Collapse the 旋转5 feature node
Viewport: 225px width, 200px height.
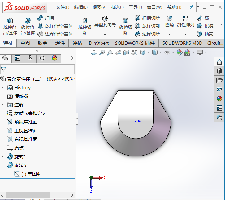pyautogui.click(x=2, y=165)
